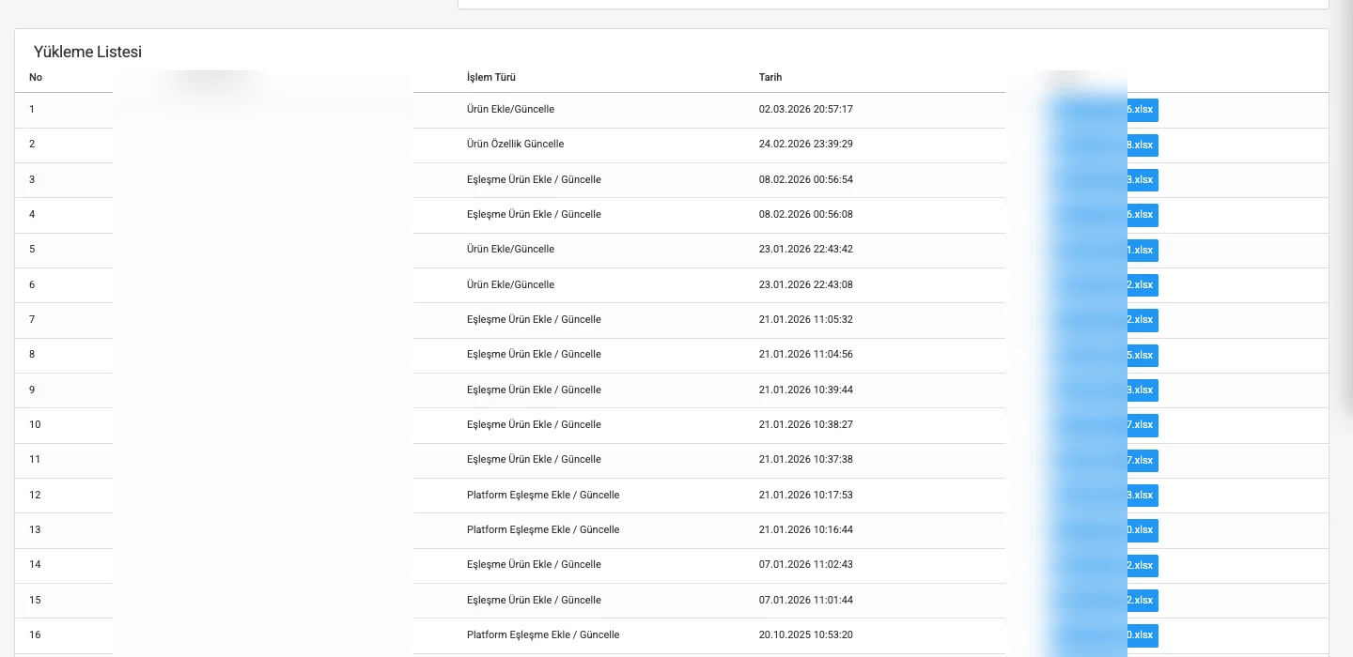The width and height of the screenshot is (1353, 657).
Task: Download the xlsx file in row 1
Action: point(1141,110)
